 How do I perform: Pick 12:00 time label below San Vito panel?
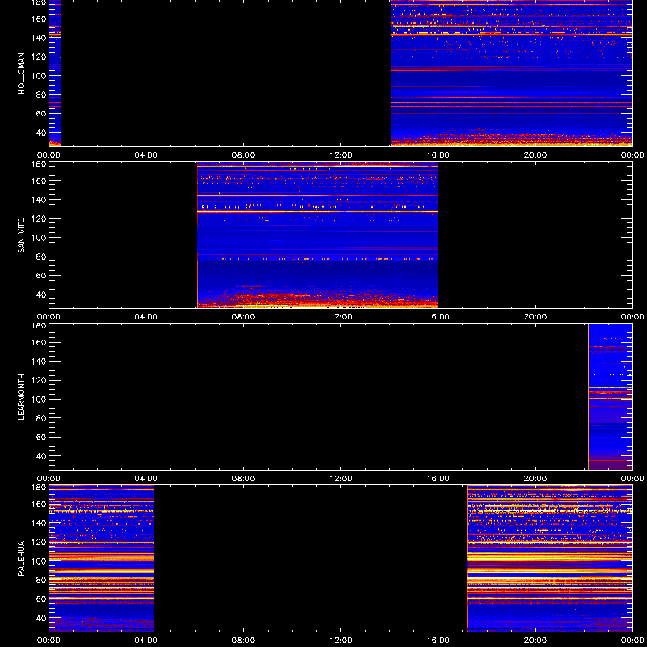340,317
